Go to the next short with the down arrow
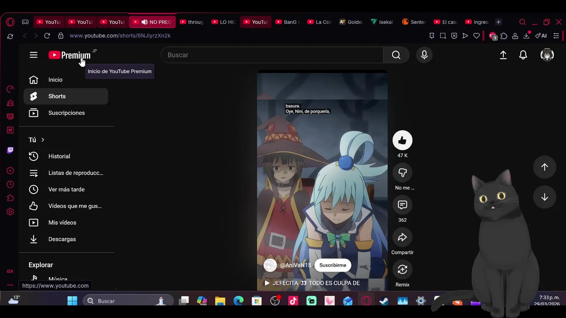 pyautogui.click(x=545, y=197)
